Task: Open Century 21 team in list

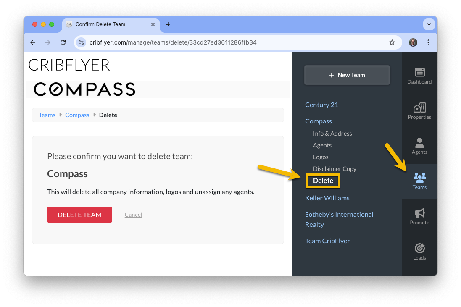Action: coord(321,105)
